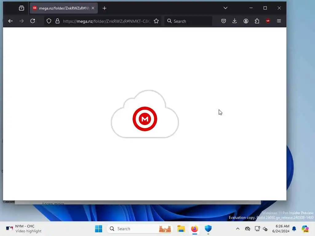Click the MEGA logo loading cloud
This screenshot has height=236, width=315.
[x=145, y=114]
